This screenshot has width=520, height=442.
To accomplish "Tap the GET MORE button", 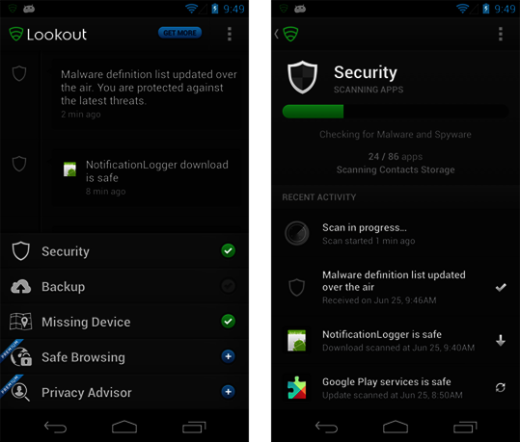I will (179, 33).
